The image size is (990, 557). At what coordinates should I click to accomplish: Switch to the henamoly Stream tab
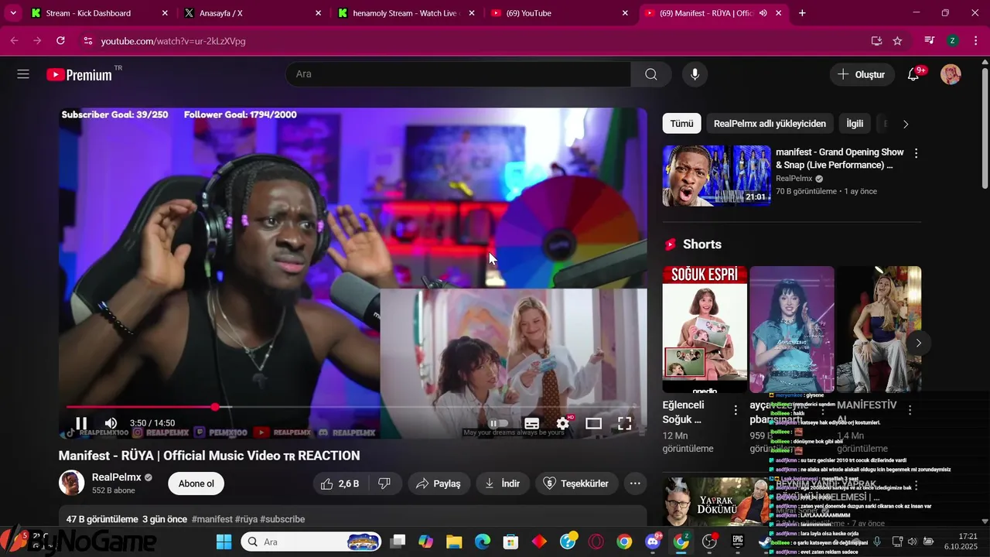(x=405, y=13)
